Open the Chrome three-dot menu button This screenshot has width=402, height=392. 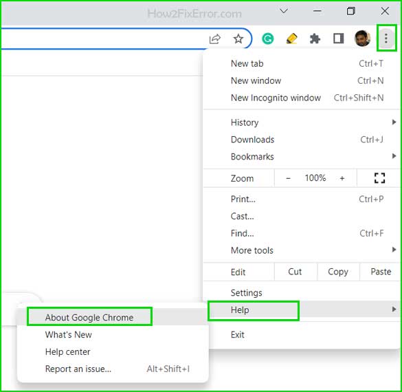point(386,39)
